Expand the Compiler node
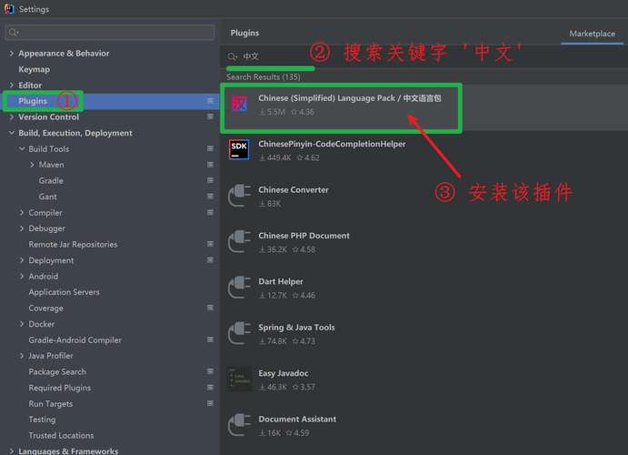 tap(22, 212)
